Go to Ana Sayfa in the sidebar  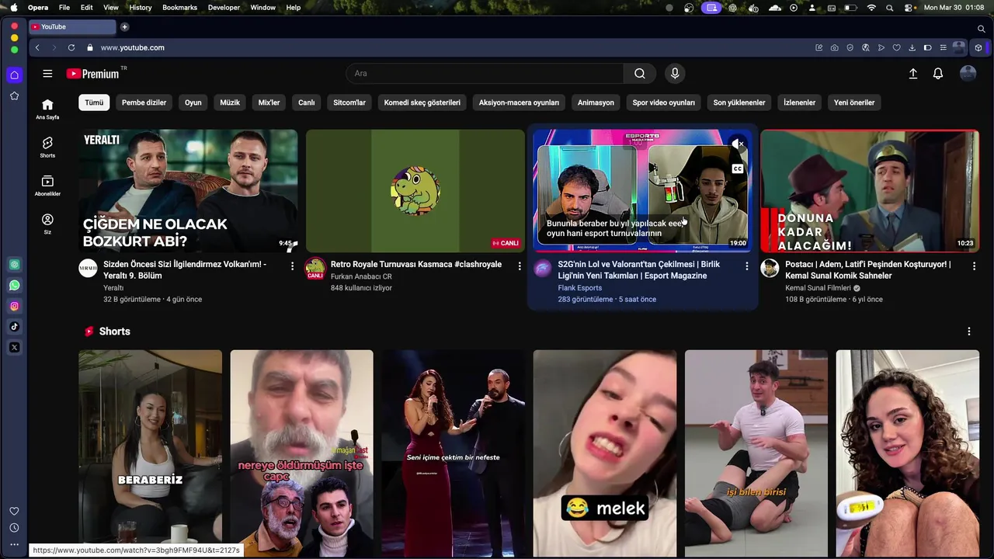(x=47, y=109)
